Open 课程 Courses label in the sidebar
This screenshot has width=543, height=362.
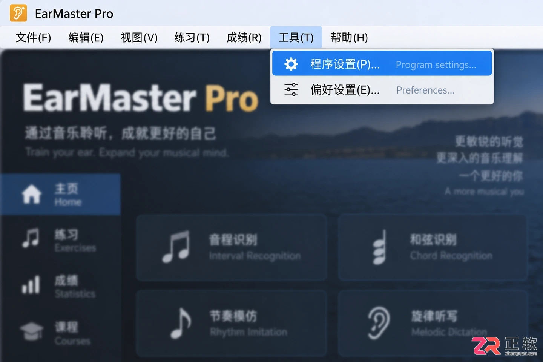pyautogui.click(x=72, y=333)
